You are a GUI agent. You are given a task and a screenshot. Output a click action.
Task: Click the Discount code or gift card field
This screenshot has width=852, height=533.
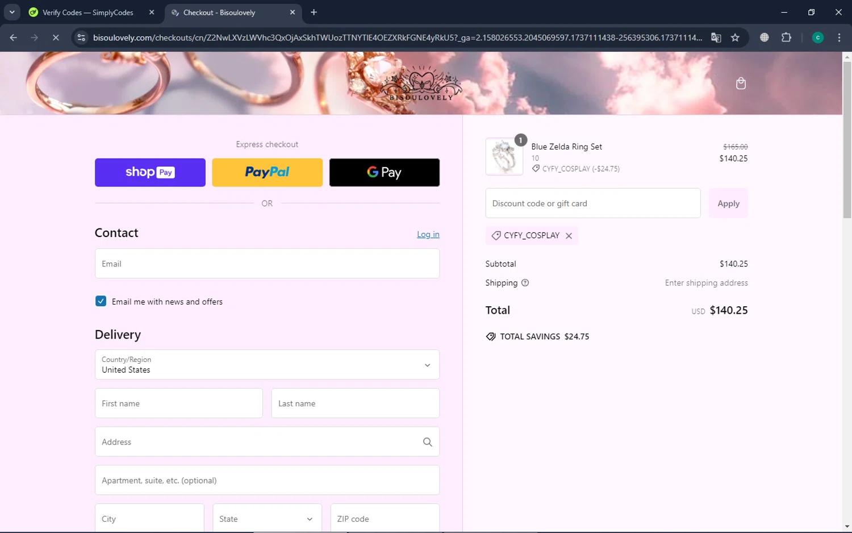pyautogui.click(x=593, y=203)
